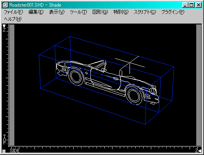Click the right gray vertical scroll strip
The image size is (204, 155).
point(199,85)
